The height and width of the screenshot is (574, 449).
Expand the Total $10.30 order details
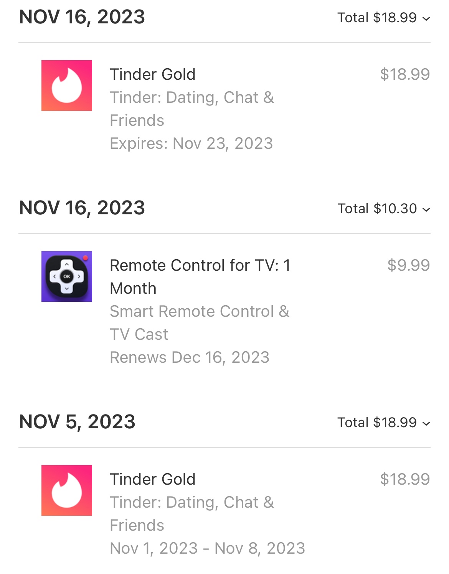[x=384, y=209]
